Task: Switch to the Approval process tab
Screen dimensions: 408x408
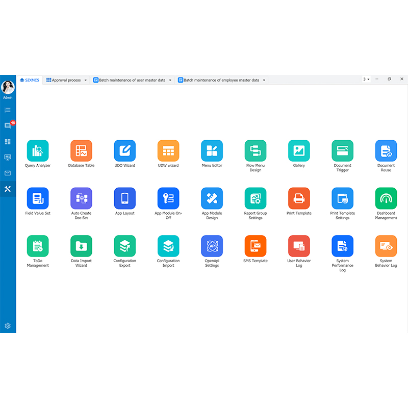Action: [66, 80]
